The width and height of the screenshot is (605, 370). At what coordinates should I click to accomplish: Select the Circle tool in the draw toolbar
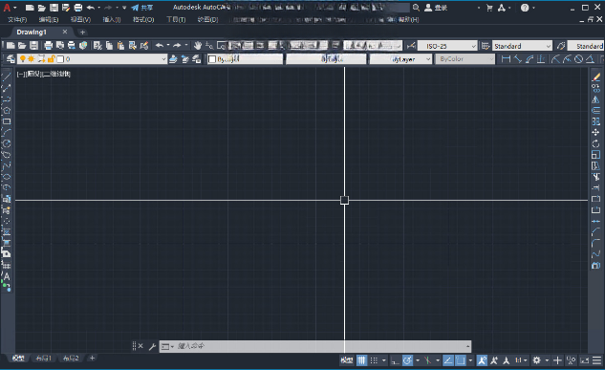[7, 143]
